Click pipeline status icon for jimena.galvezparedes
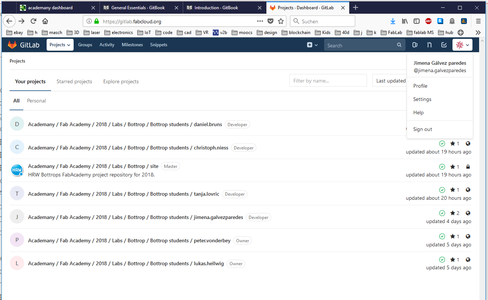The image size is (488, 300). [x=442, y=213]
